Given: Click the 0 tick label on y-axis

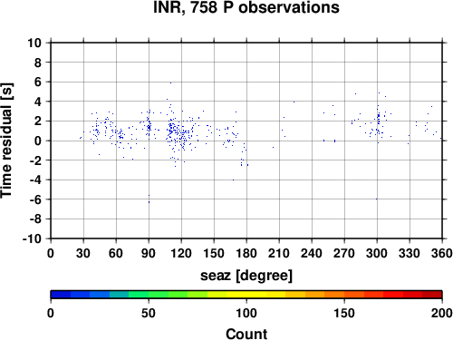Looking at the screenshot, I should [38, 141].
